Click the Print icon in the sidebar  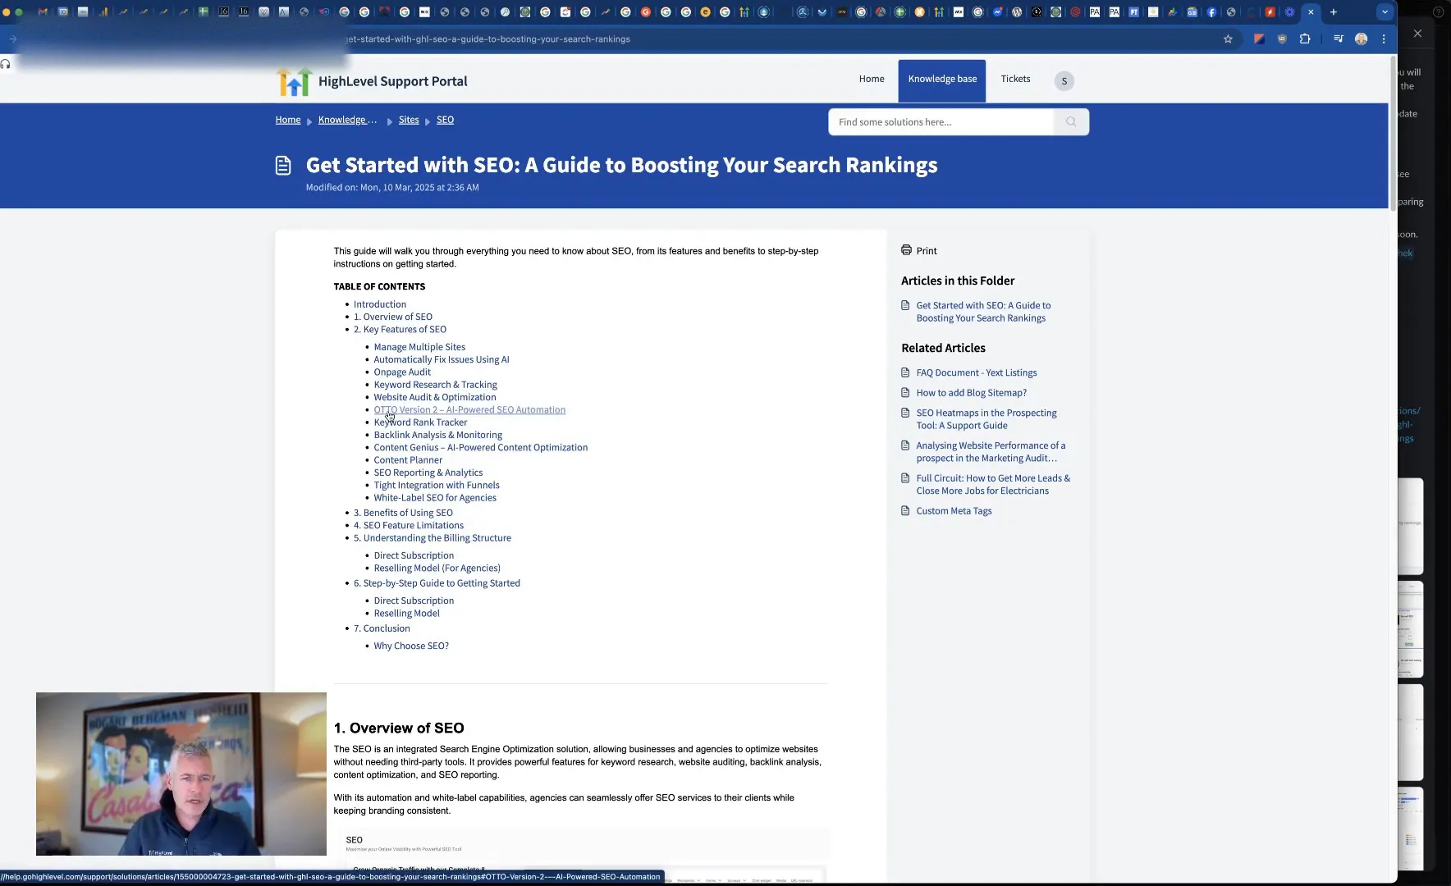[905, 250]
